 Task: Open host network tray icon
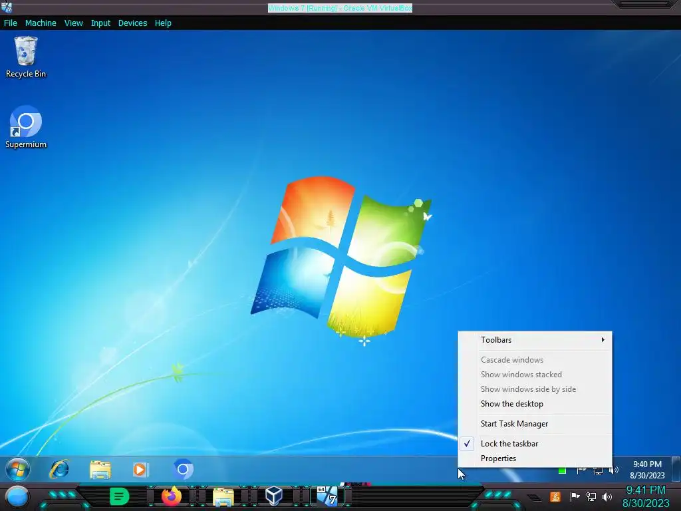point(591,496)
